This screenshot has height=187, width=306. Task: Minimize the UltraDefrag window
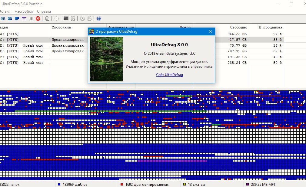pyautogui.click(x=278, y=4)
